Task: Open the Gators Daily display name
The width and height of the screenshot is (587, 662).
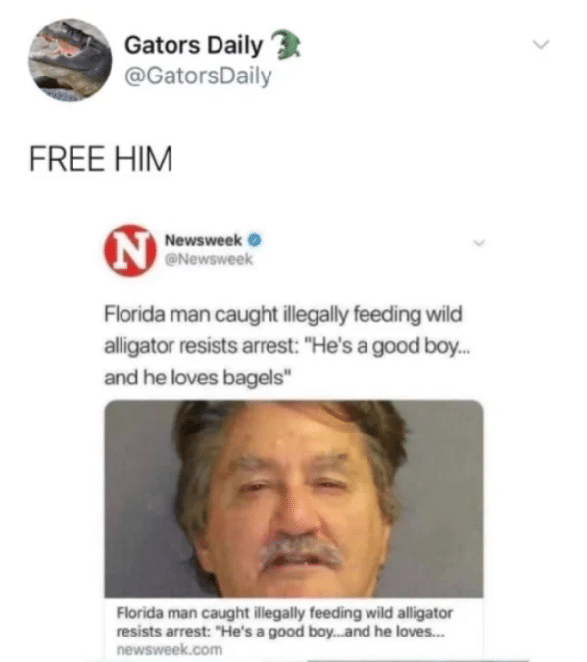Action: pos(194,45)
